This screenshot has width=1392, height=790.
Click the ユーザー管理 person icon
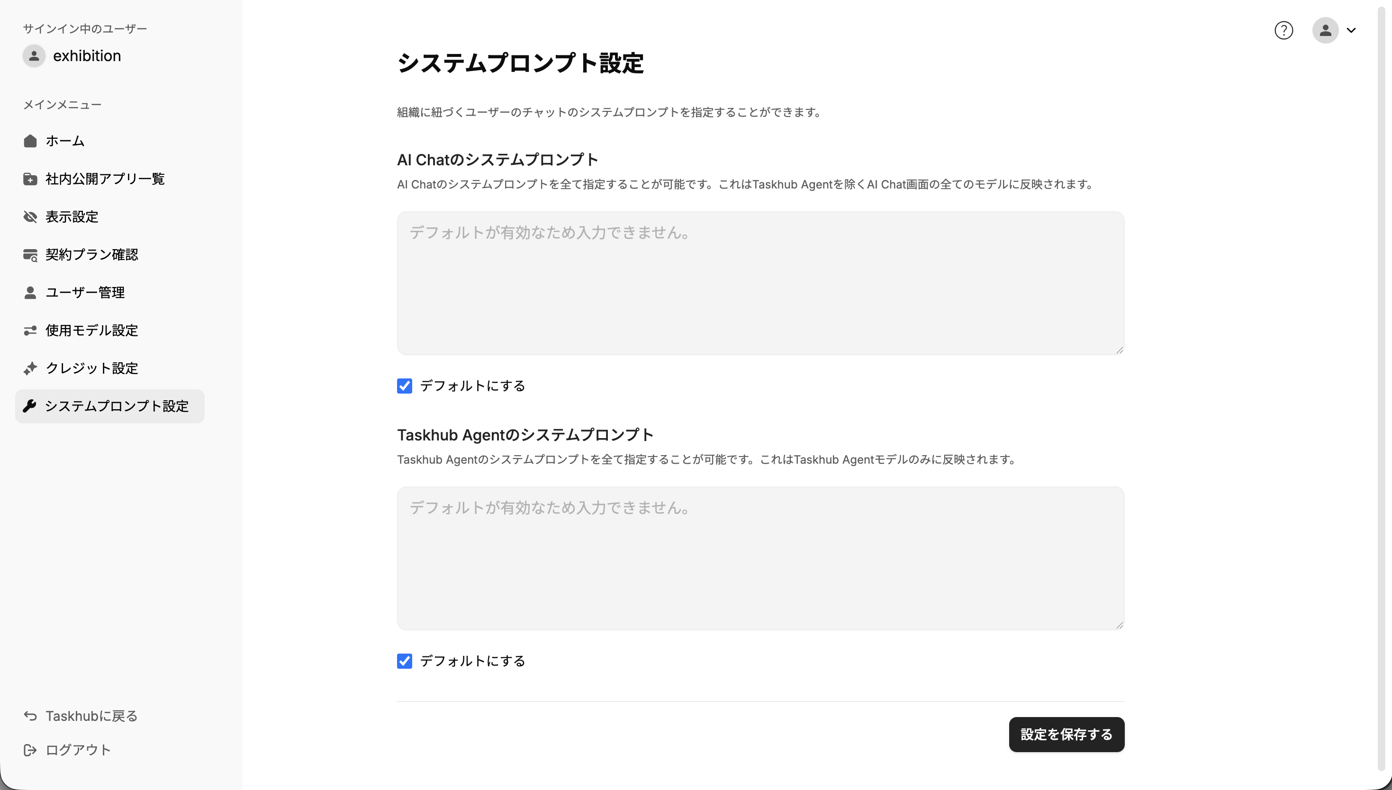pyautogui.click(x=30, y=293)
